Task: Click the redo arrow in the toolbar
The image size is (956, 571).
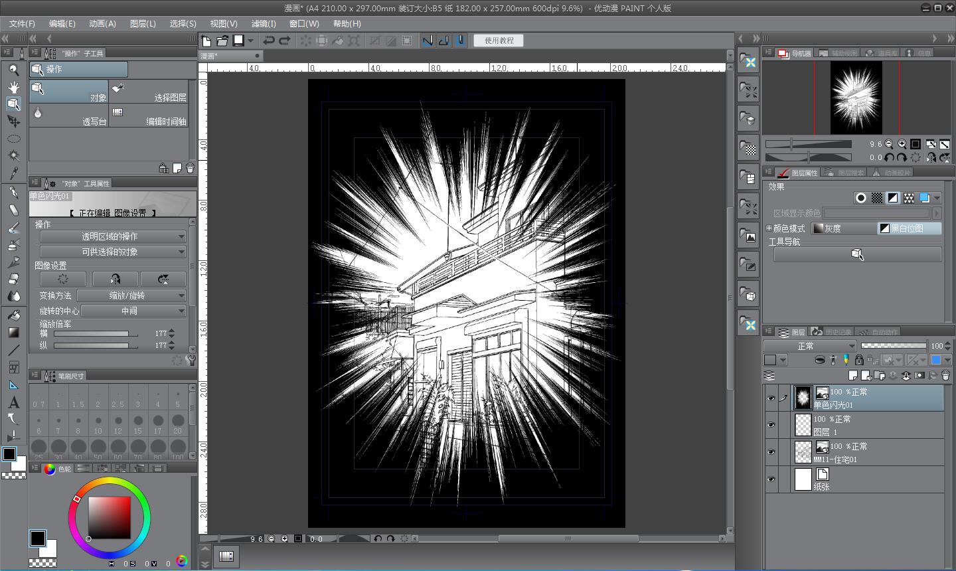Action: click(x=285, y=41)
